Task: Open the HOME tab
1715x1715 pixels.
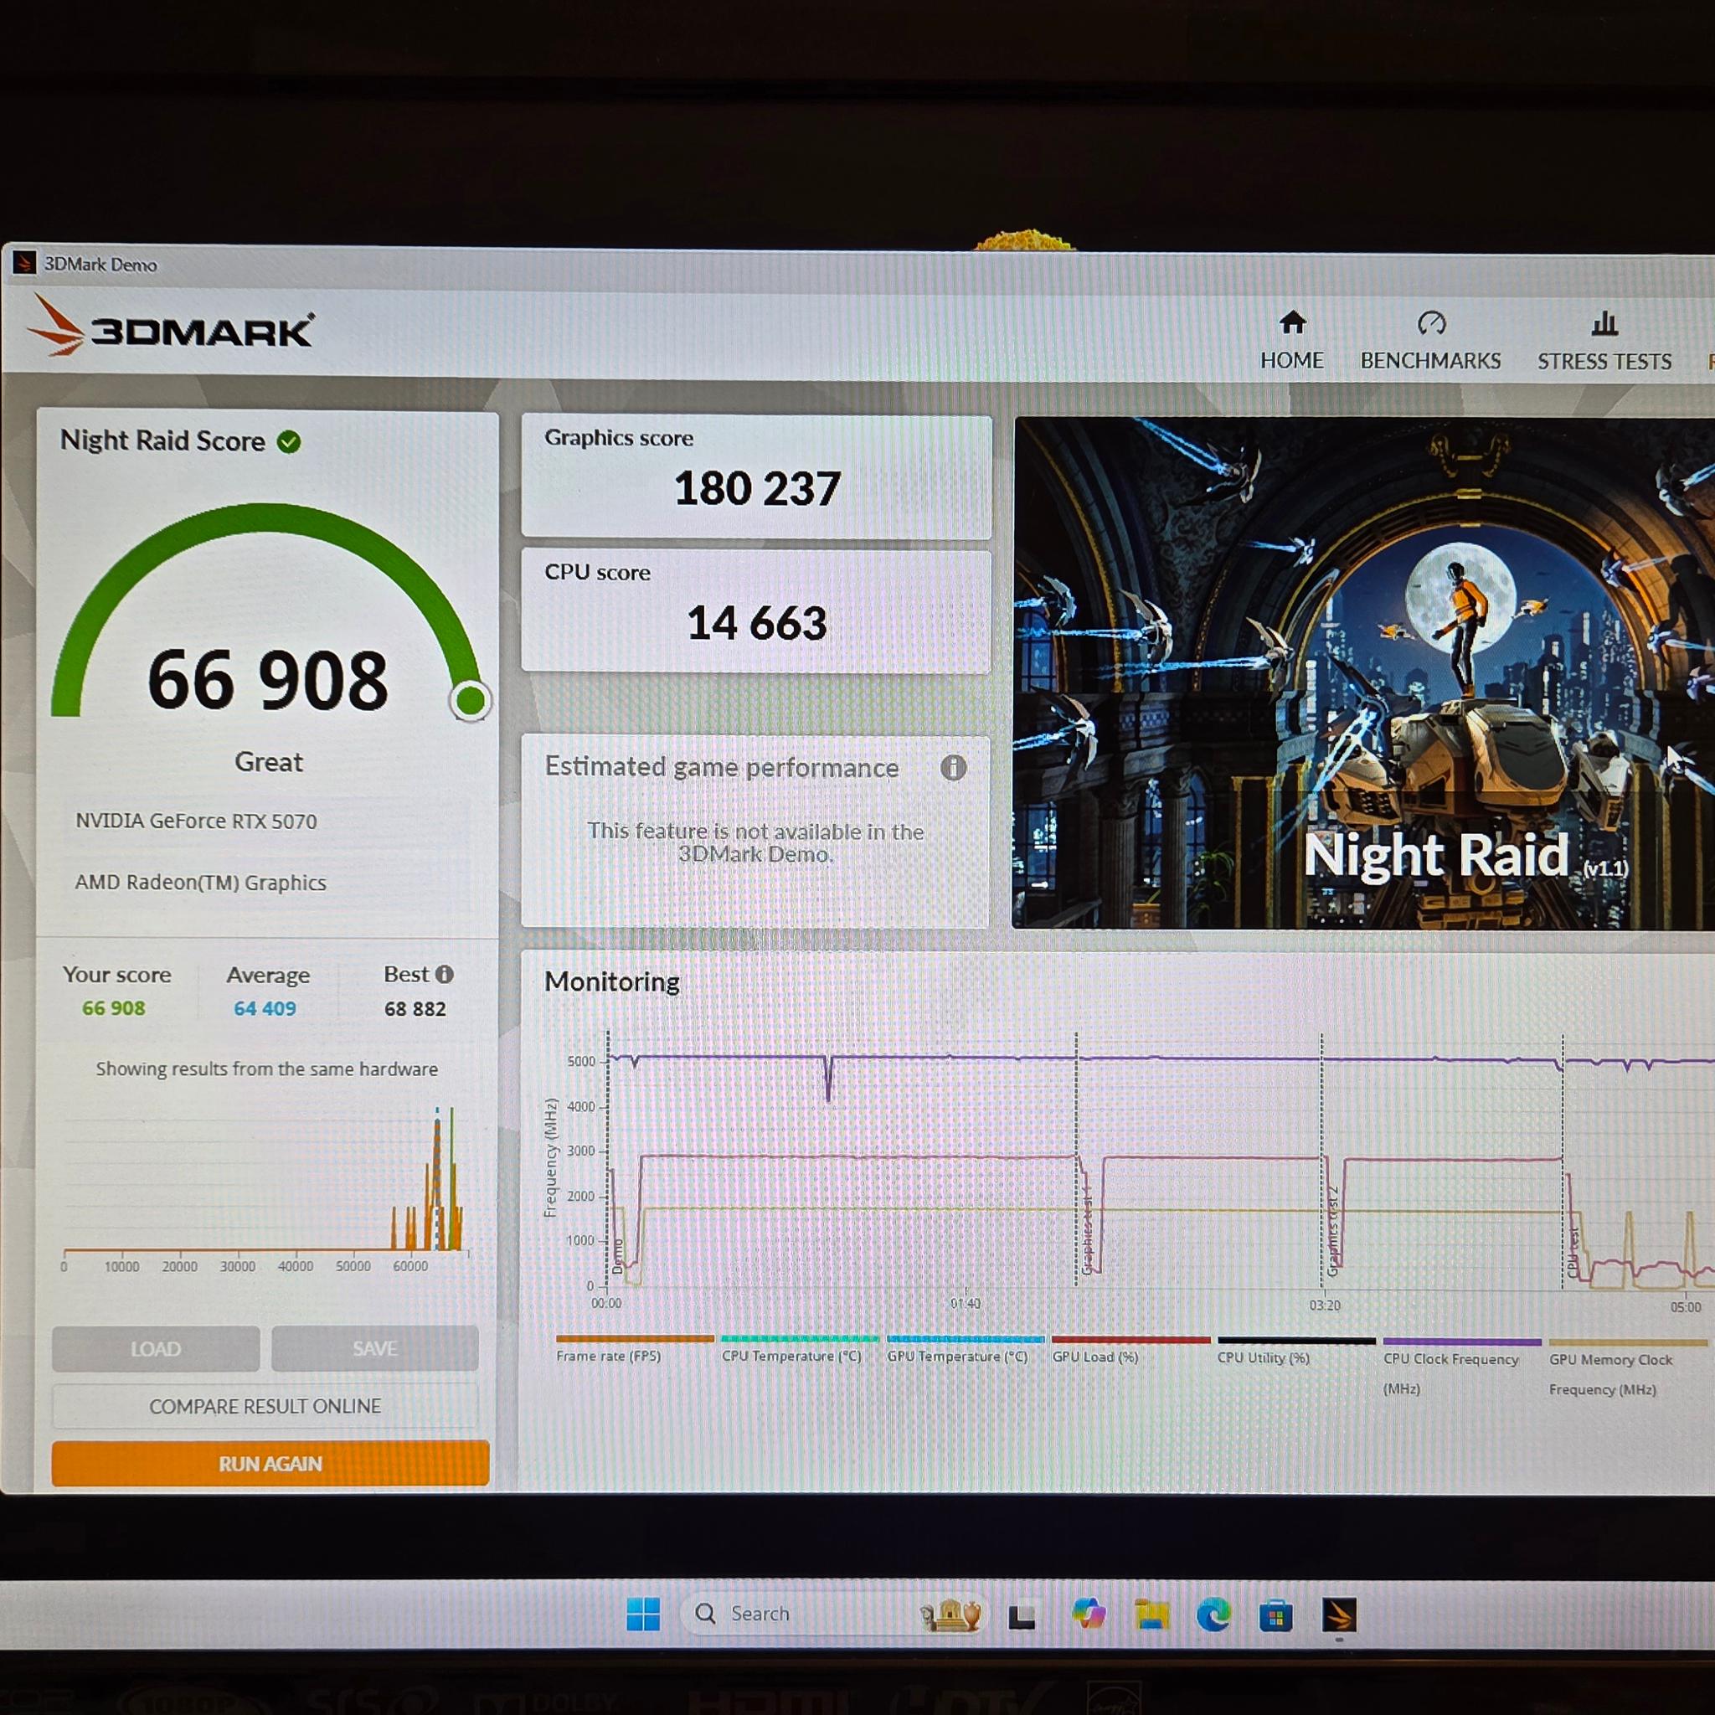Action: (x=1291, y=341)
